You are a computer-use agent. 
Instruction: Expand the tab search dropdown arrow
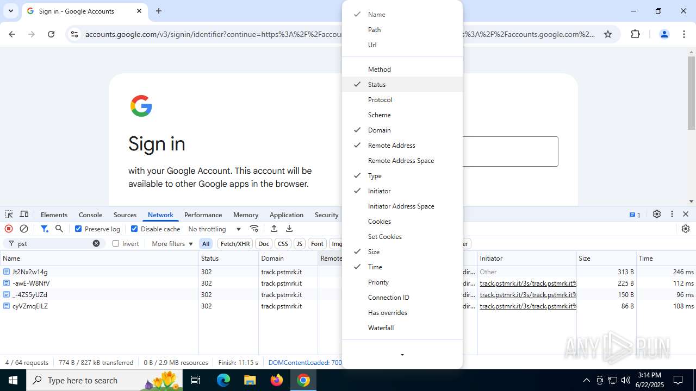coord(10,11)
